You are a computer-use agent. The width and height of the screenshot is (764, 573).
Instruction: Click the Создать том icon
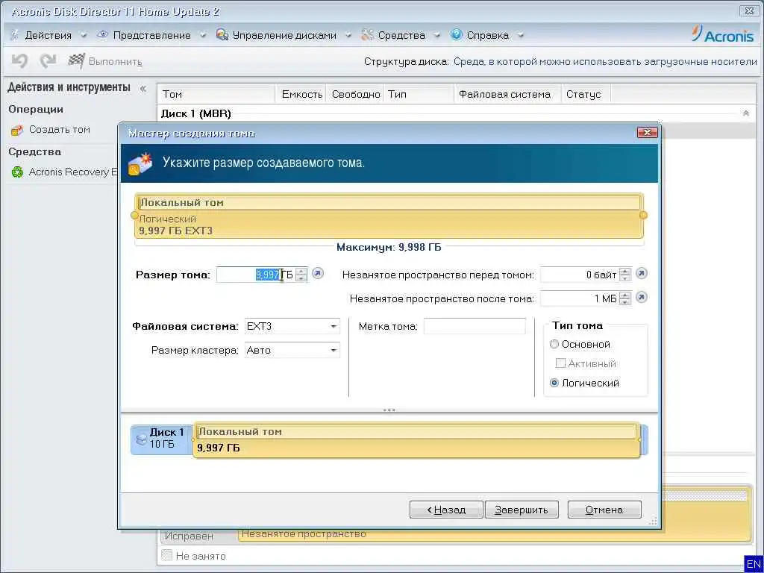[17, 130]
